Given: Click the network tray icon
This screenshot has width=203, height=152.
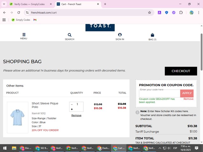Looking at the screenshot, I should 165,148.
